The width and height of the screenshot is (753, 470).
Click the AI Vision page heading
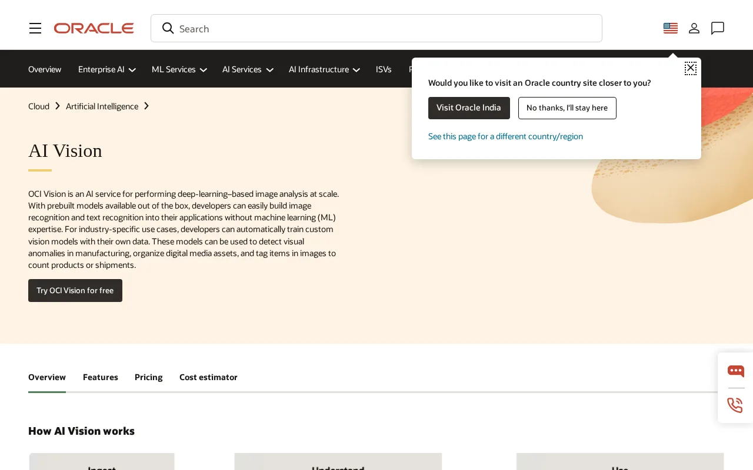(65, 151)
